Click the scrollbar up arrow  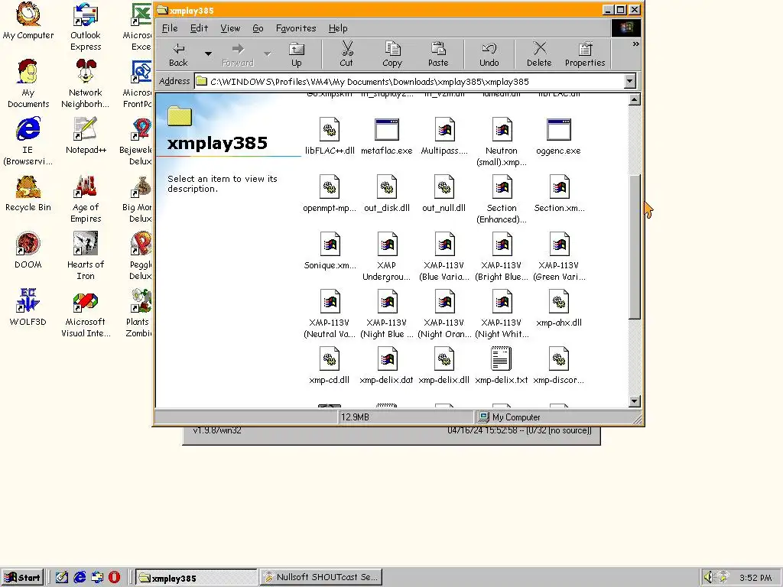[x=634, y=100]
